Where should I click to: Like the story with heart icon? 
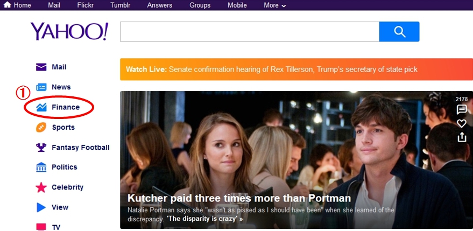pos(462,123)
